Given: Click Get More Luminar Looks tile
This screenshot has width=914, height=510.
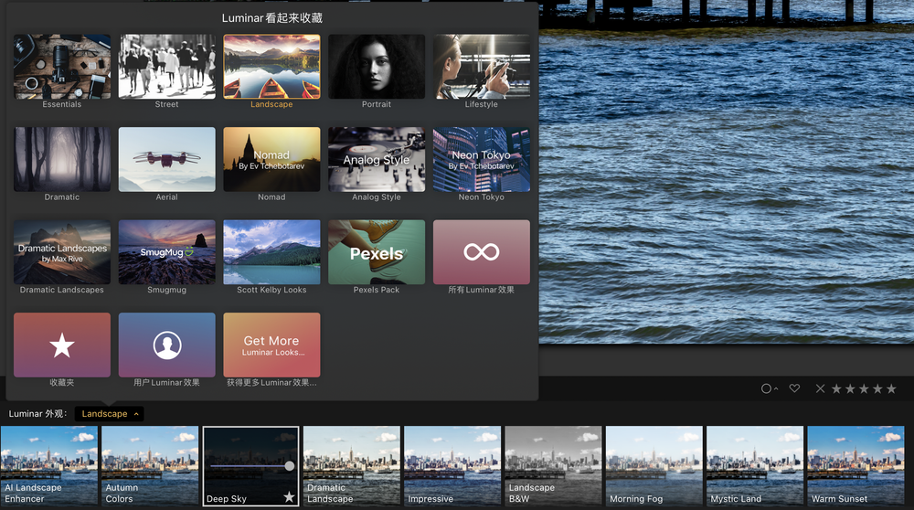Looking at the screenshot, I should pos(271,345).
